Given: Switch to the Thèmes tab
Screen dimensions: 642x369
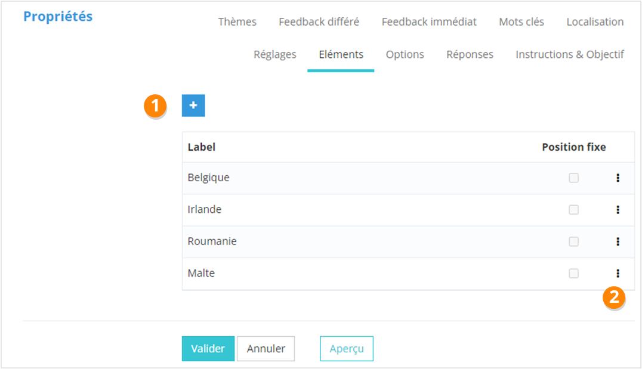Looking at the screenshot, I should tap(237, 22).
